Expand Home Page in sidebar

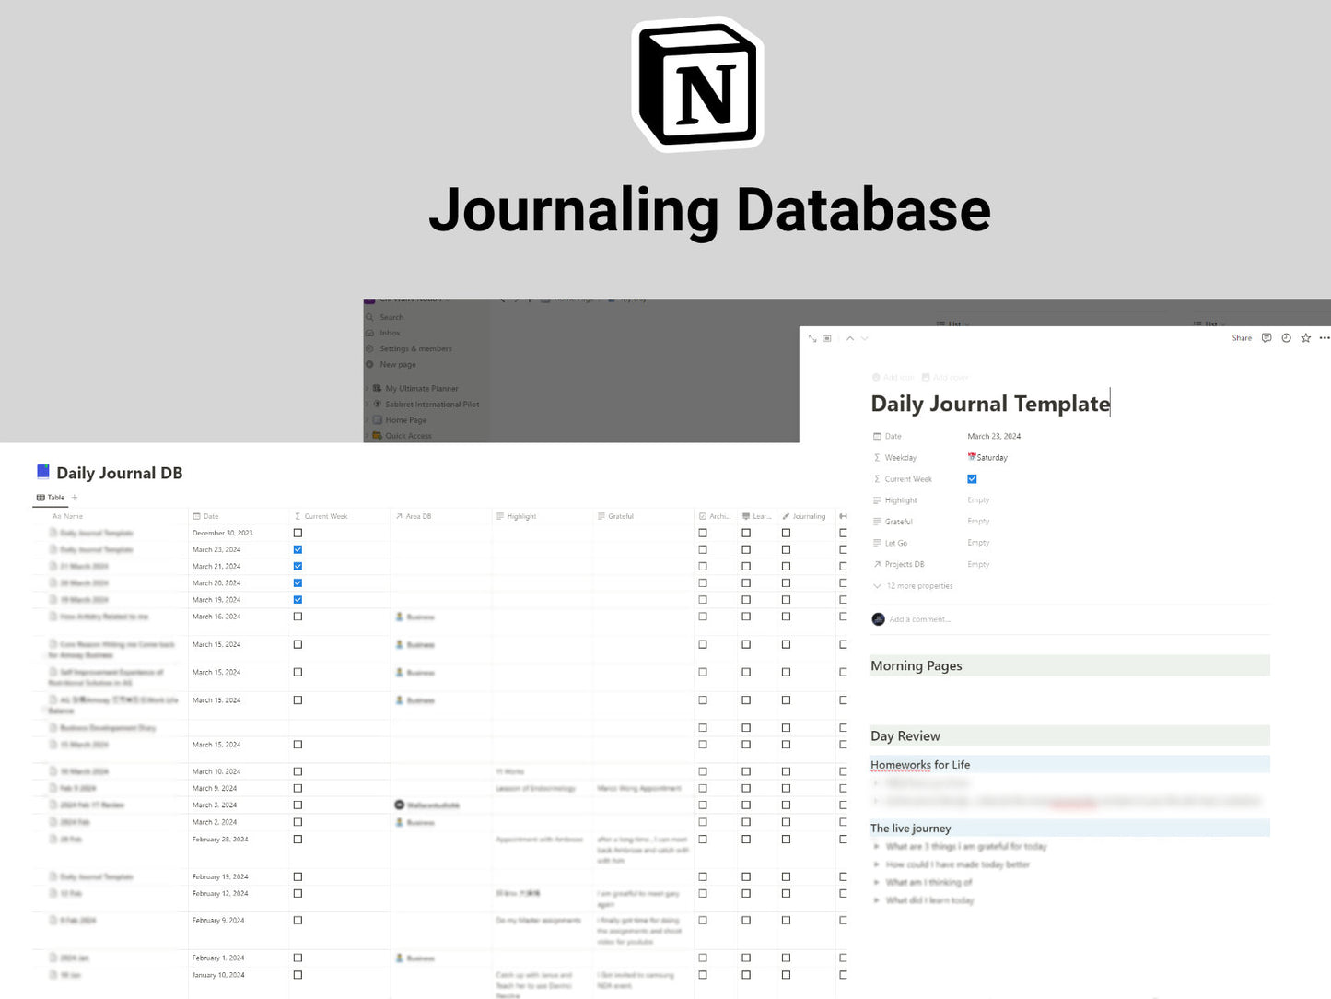(368, 419)
